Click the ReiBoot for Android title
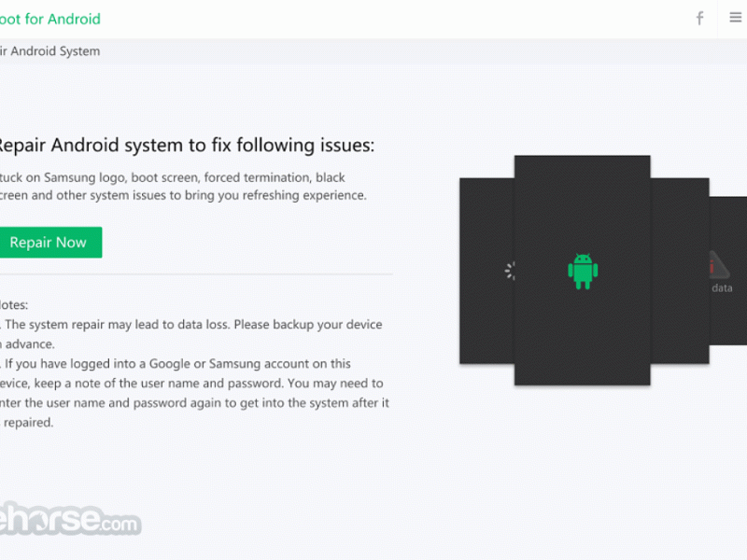This screenshot has height=560, width=747. pyautogui.click(x=50, y=19)
